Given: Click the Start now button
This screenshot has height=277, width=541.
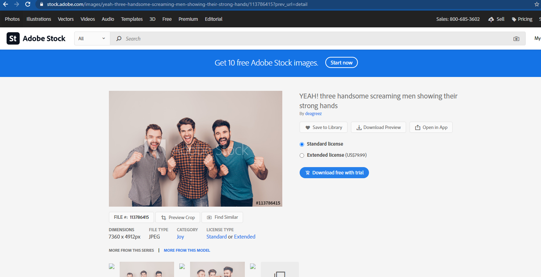Looking at the screenshot, I should [x=341, y=63].
